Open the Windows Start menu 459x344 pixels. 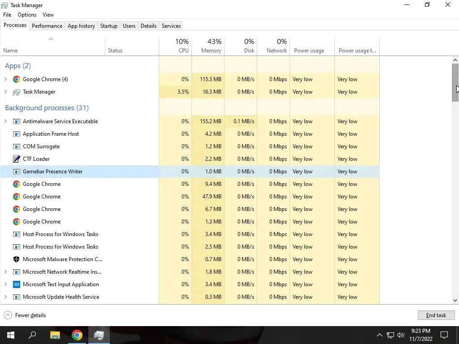point(11,335)
